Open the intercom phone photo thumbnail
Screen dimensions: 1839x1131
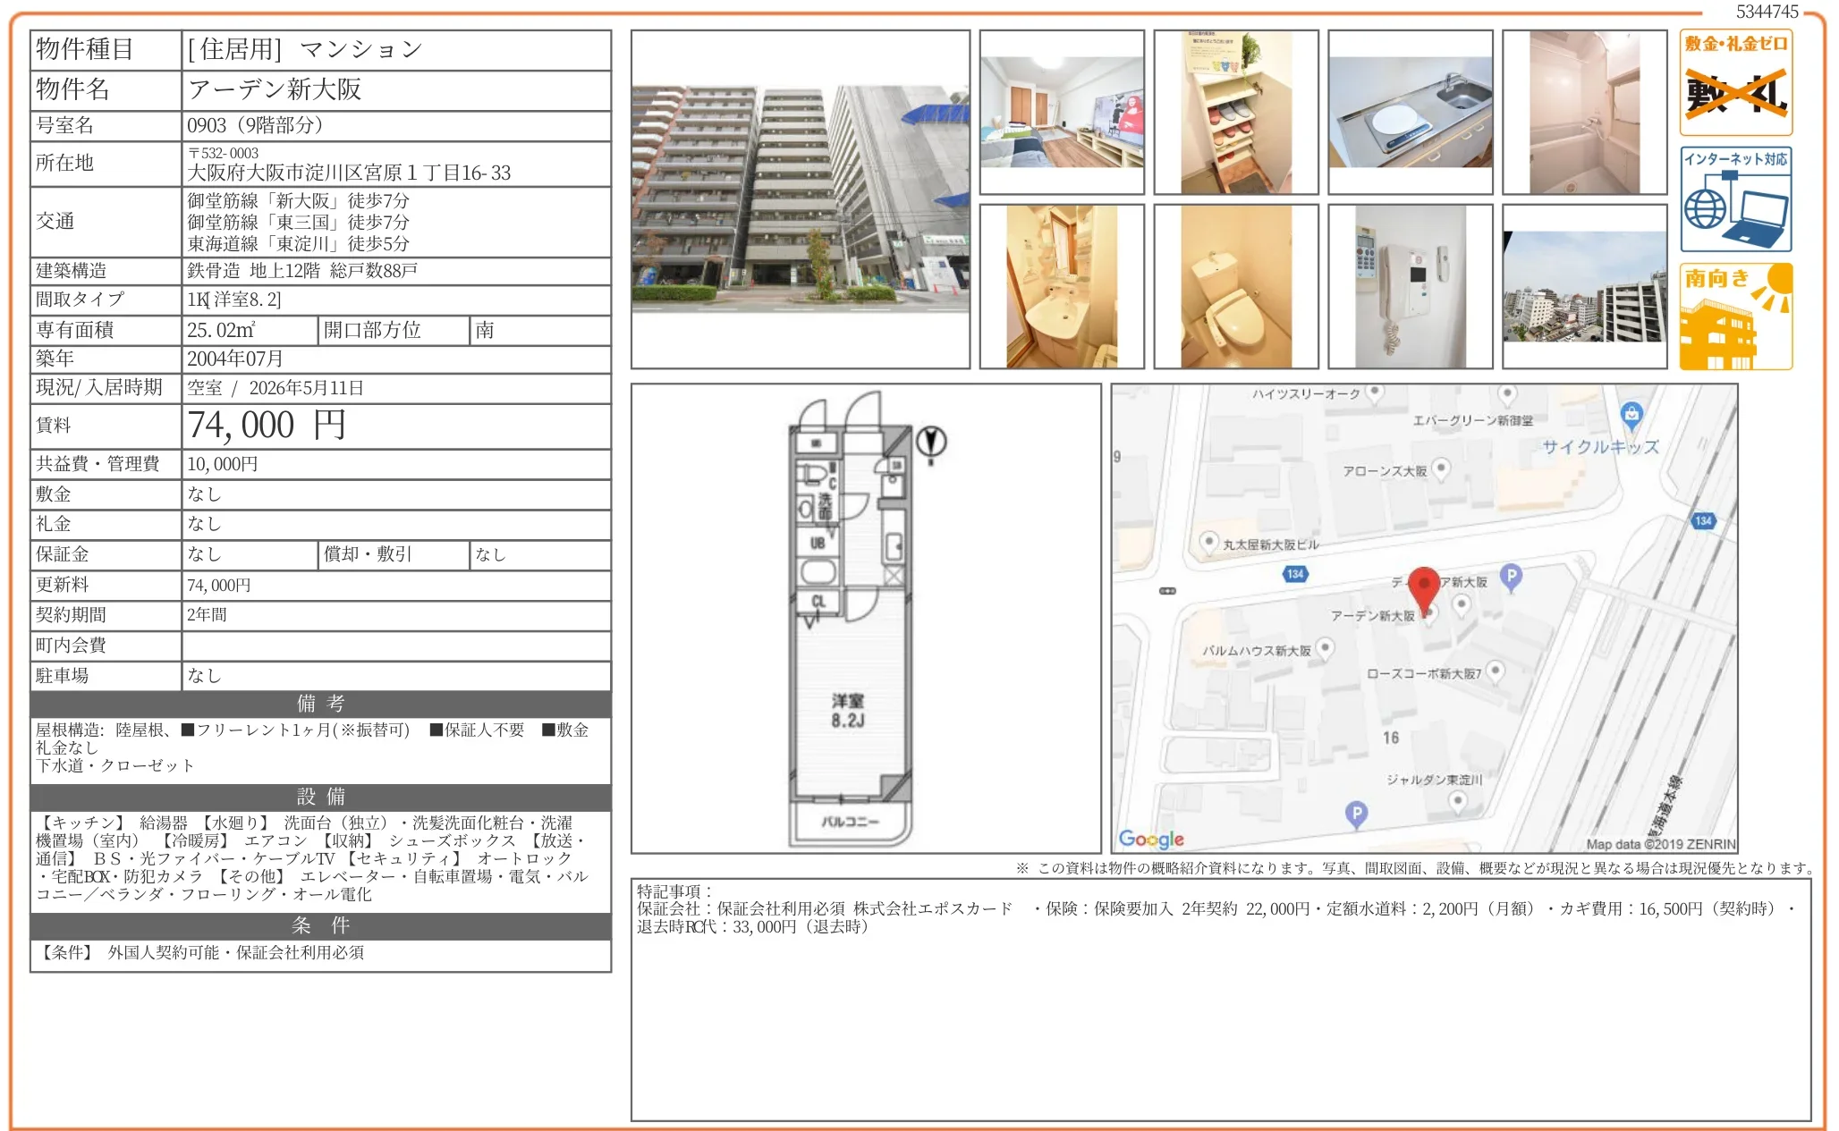point(1410,286)
